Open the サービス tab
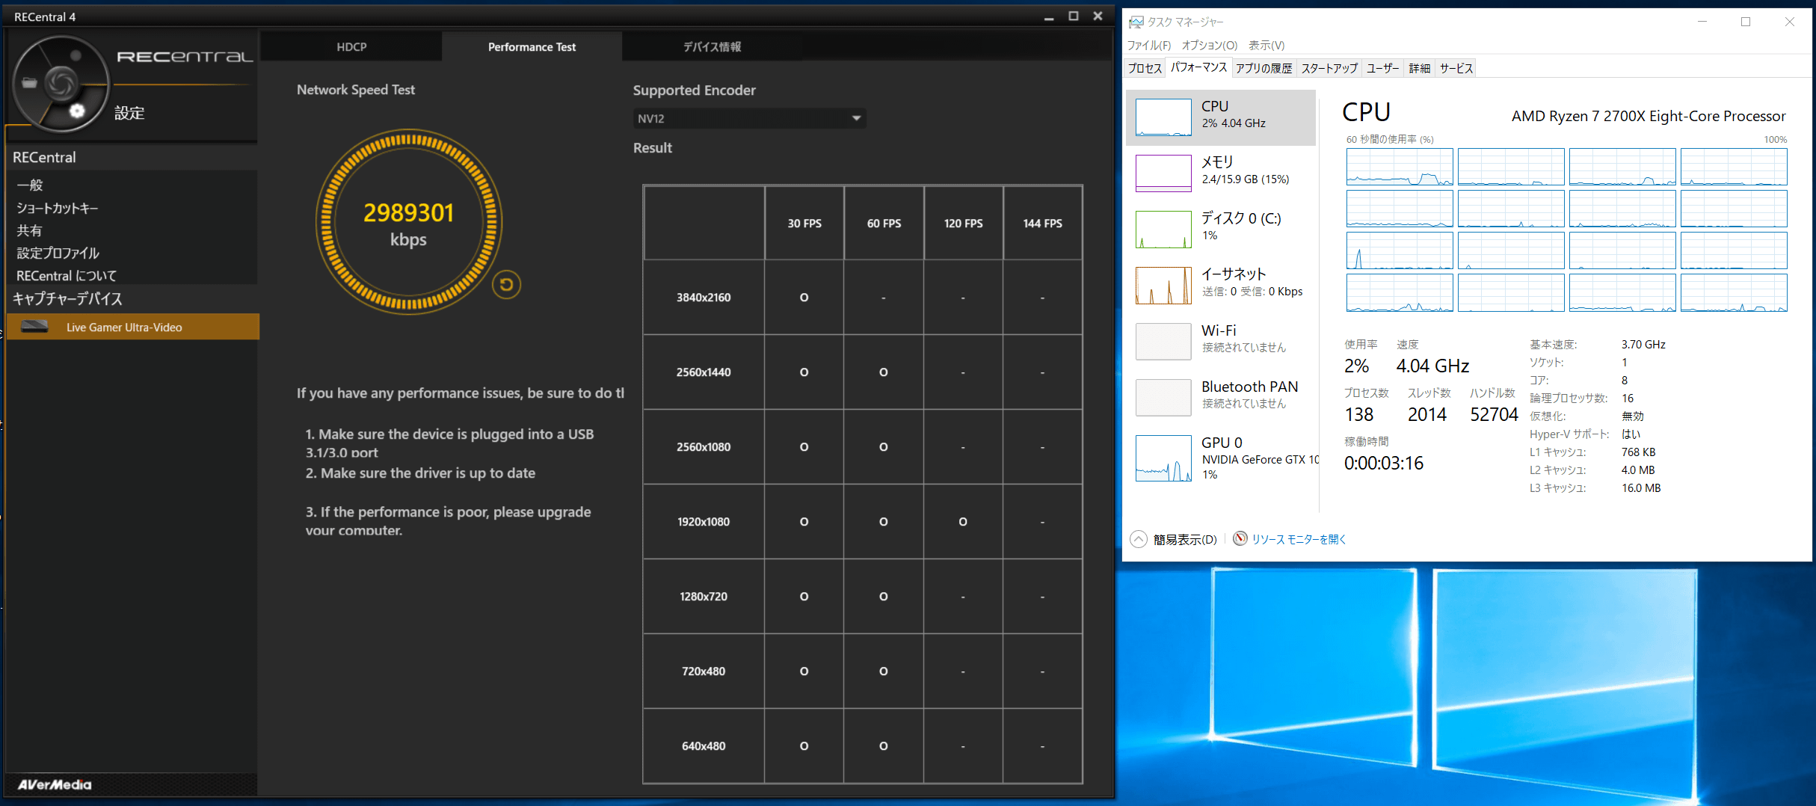 (1456, 68)
